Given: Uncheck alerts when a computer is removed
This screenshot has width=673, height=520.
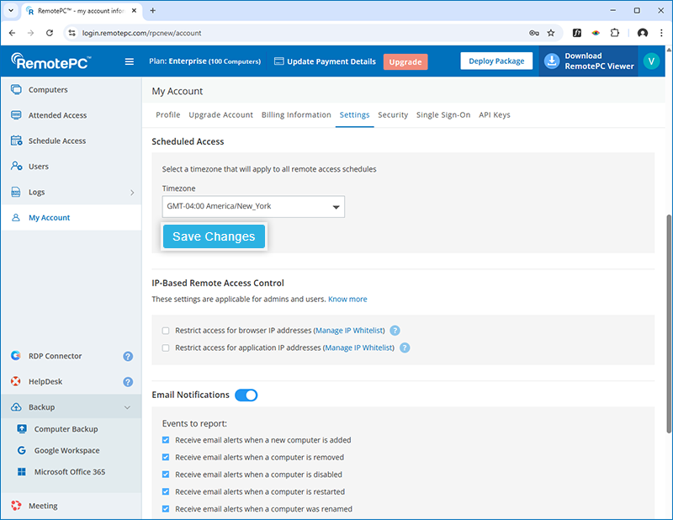Looking at the screenshot, I should pos(166,458).
